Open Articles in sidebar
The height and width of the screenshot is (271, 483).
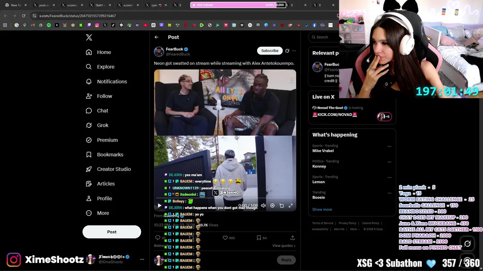click(100, 184)
